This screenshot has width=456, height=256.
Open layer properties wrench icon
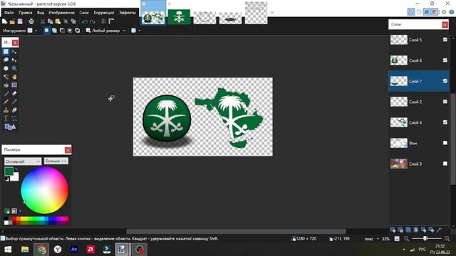click(x=439, y=230)
